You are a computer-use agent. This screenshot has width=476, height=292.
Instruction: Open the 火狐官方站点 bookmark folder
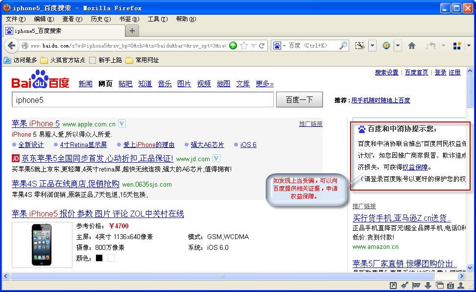pos(63,60)
